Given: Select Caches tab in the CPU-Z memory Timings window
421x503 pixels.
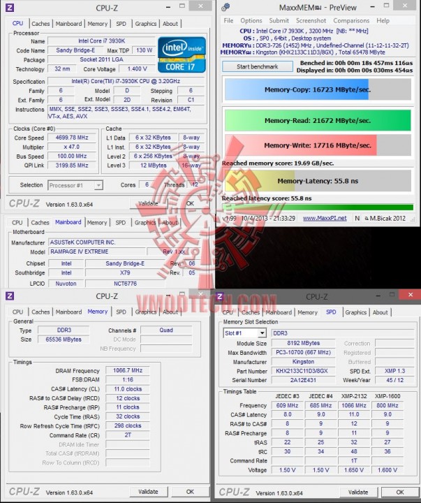Looking at the screenshot, I should tap(40, 312).
